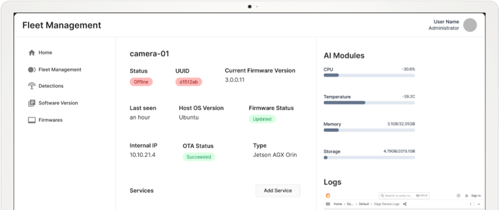Click the help question-mark icon in Logs

click(458, 196)
